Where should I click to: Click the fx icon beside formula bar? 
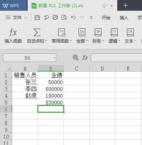click(x=85, y=58)
